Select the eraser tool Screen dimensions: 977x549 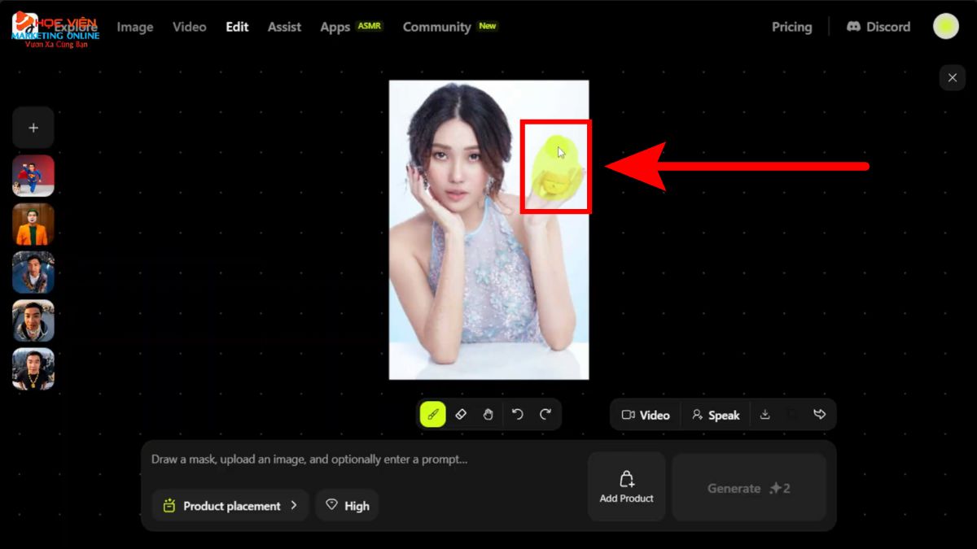(x=460, y=415)
